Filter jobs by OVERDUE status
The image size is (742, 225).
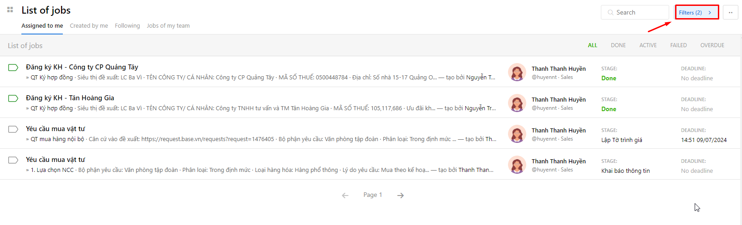[x=712, y=45]
